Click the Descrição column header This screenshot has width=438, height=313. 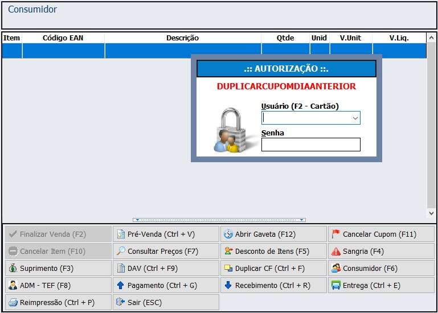[182, 38]
